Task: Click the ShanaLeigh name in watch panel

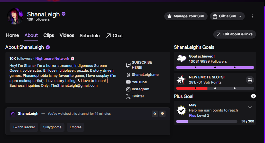Action: click(28, 113)
